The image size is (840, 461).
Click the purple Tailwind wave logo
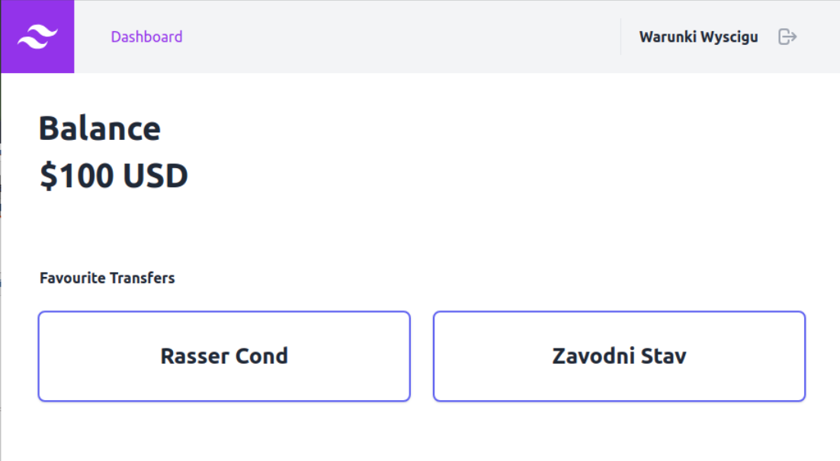(37, 37)
